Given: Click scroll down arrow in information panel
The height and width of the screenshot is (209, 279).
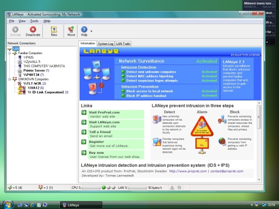Looking at the screenshot, I should point(259,180).
